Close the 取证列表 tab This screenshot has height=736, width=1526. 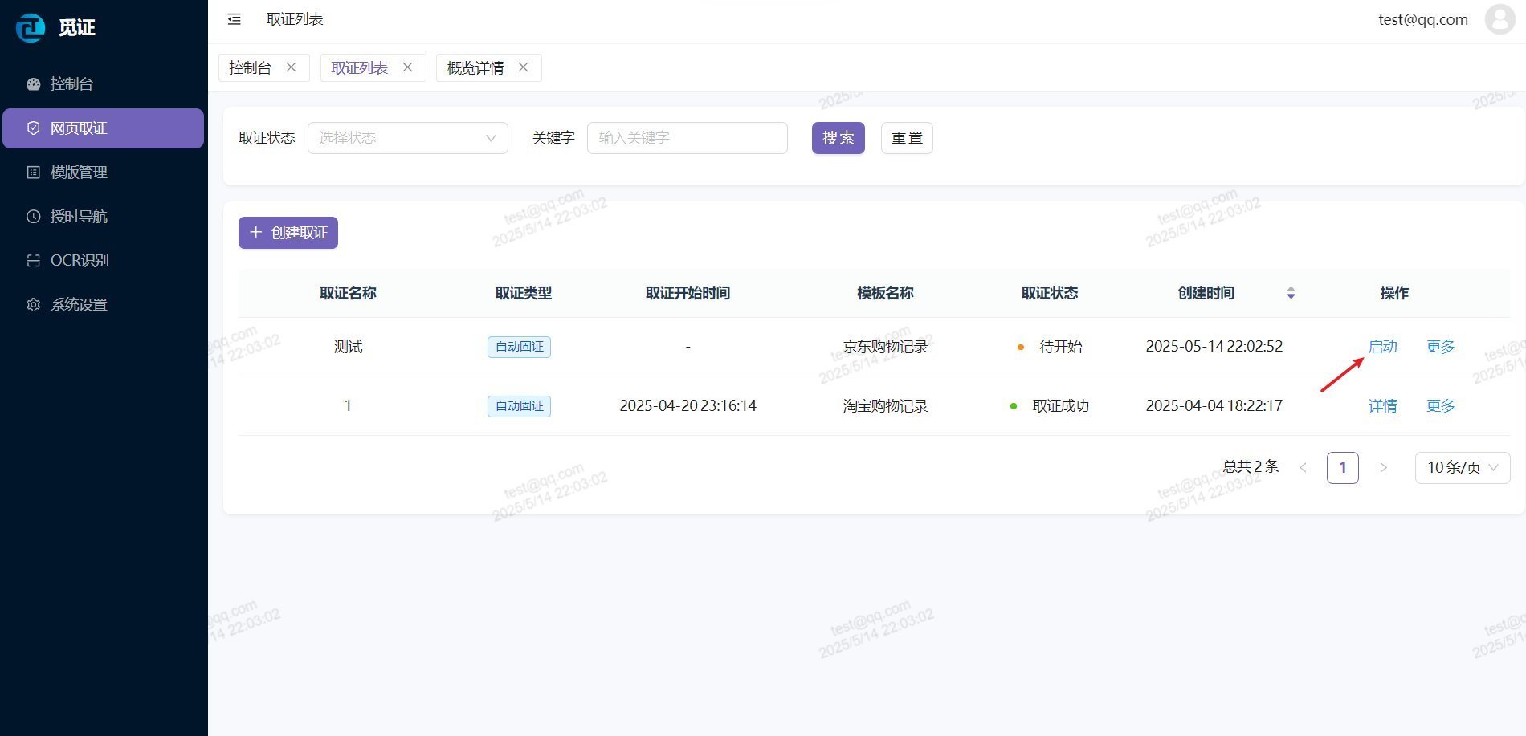point(408,67)
